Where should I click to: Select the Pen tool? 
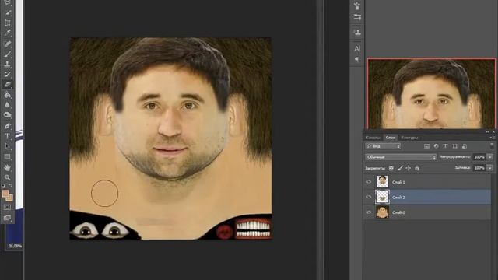8,126
